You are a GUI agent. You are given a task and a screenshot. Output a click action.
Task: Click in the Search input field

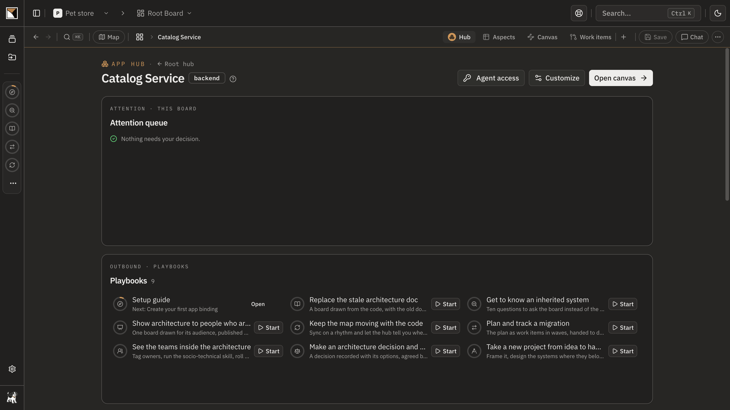[x=648, y=13]
